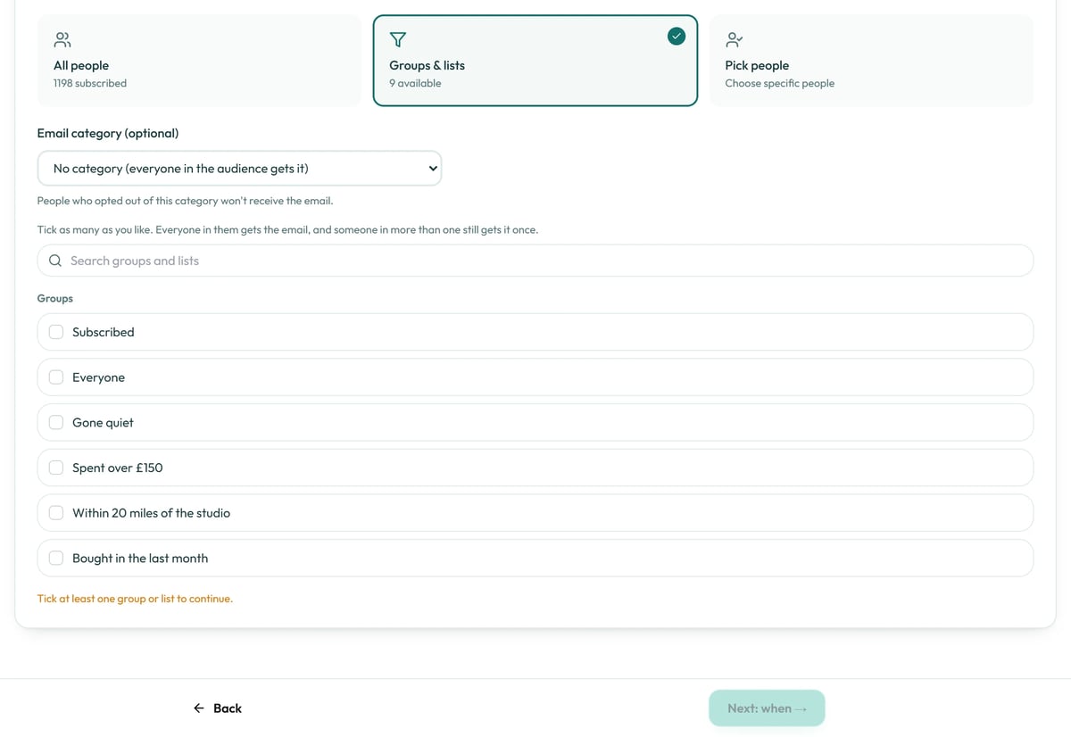Click the Email category (optional) label
The height and width of the screenshot is (737, 1071).
coord(108,133)
